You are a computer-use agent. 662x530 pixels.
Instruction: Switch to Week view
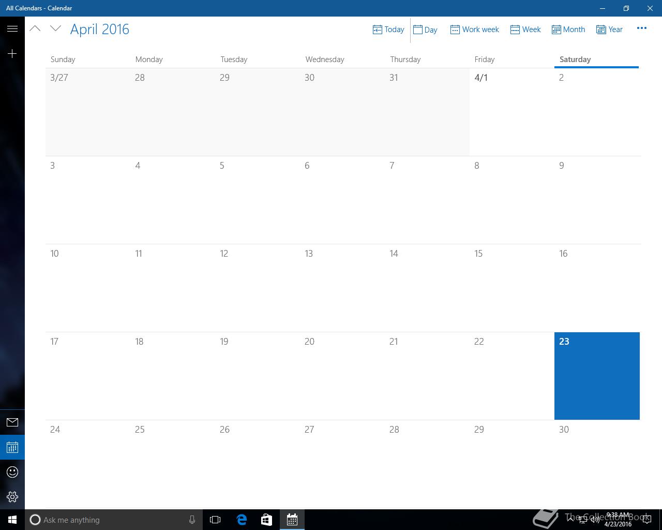tap(525, 30)
